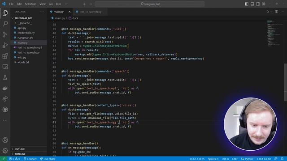This screenshot has width=287, height=161.
Task: Open the Go menu
Action: point(51,4)
